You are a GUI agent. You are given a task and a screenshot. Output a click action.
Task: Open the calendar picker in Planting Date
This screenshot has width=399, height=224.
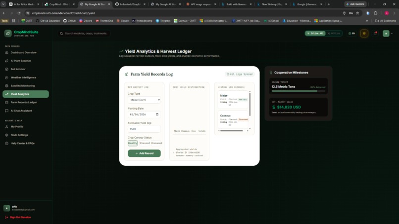(x=157, y=114)
